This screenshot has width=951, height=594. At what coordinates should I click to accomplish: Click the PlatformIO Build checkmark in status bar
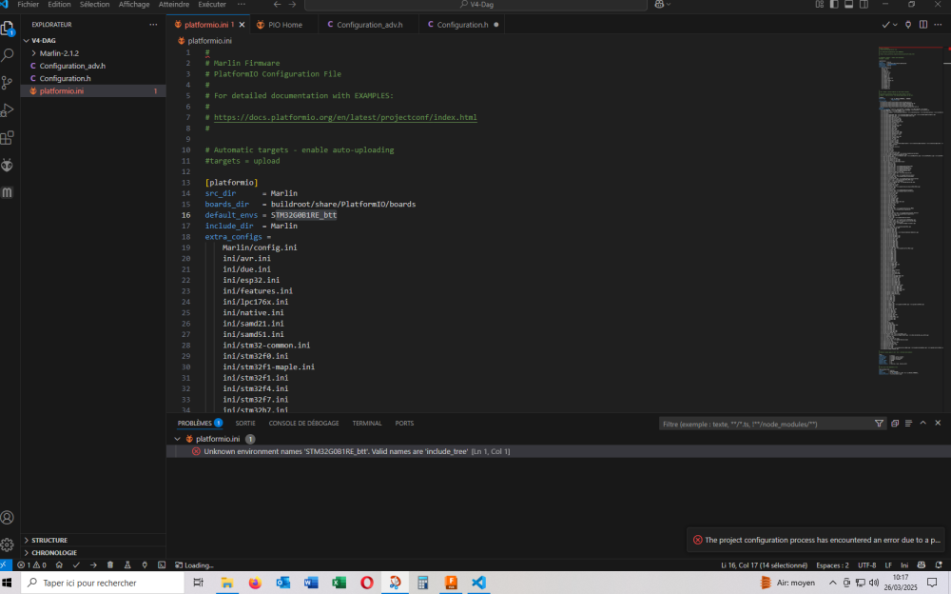click(76, 564)
